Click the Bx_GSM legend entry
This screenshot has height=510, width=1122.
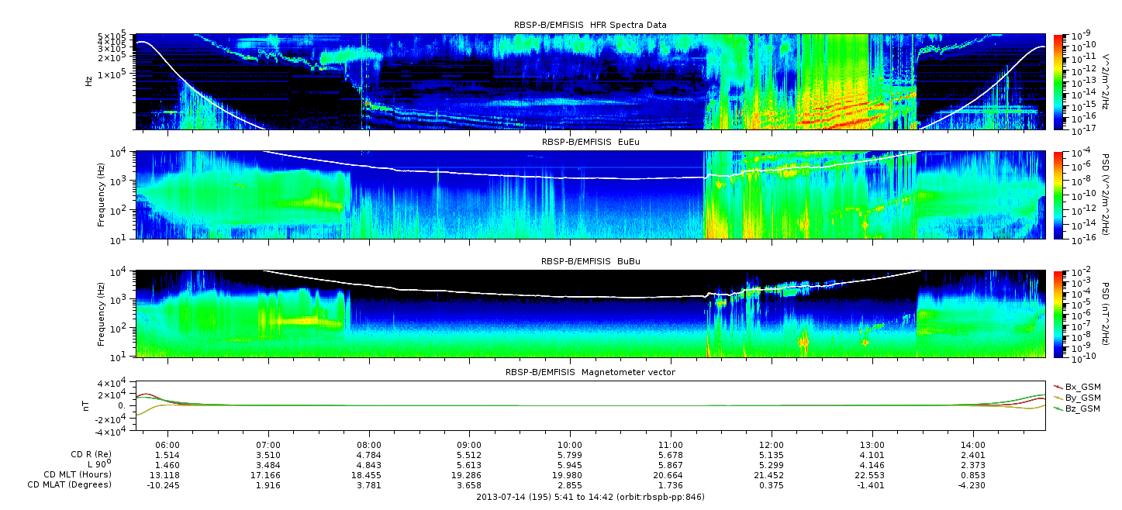1082,386
